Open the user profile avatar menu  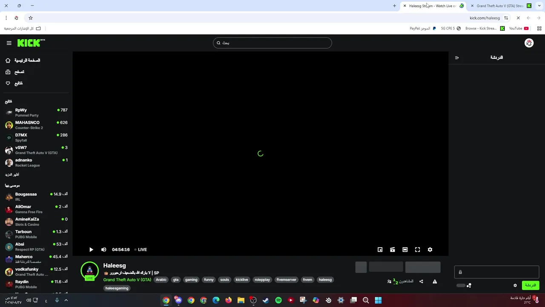coord(529,43)
